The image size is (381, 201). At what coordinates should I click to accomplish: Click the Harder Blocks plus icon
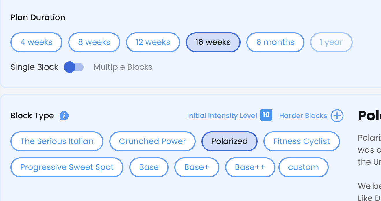tap(337, 116)
